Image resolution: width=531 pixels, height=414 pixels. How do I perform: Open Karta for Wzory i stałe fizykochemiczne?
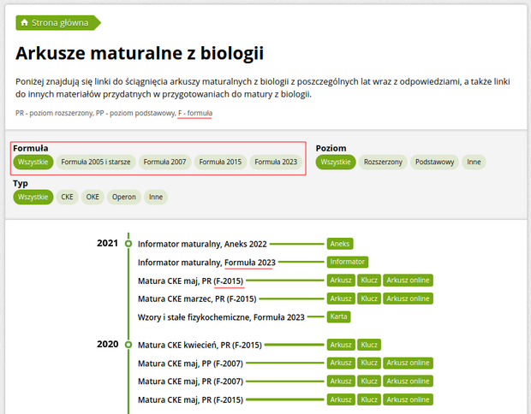(338, 317)
